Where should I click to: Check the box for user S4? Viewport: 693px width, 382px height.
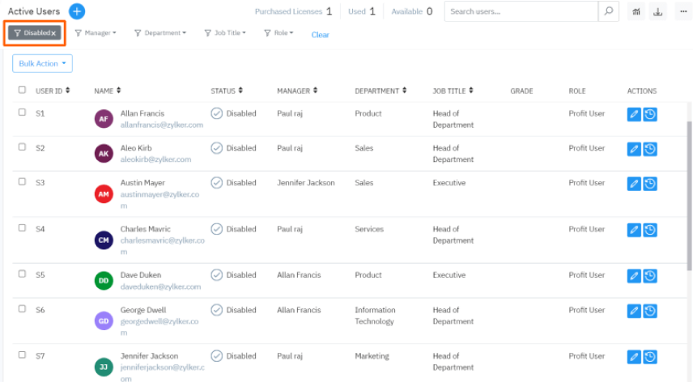[22, 228]
